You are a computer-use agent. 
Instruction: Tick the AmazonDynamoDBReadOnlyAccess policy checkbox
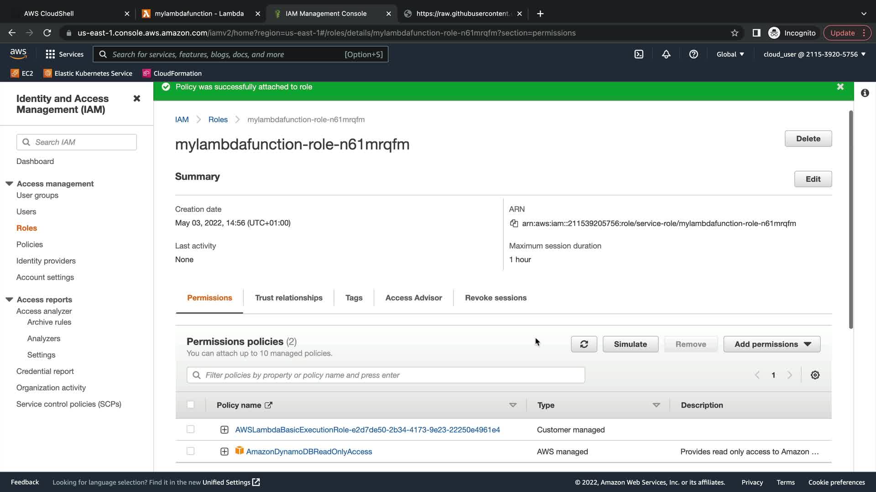click(190, 451)
